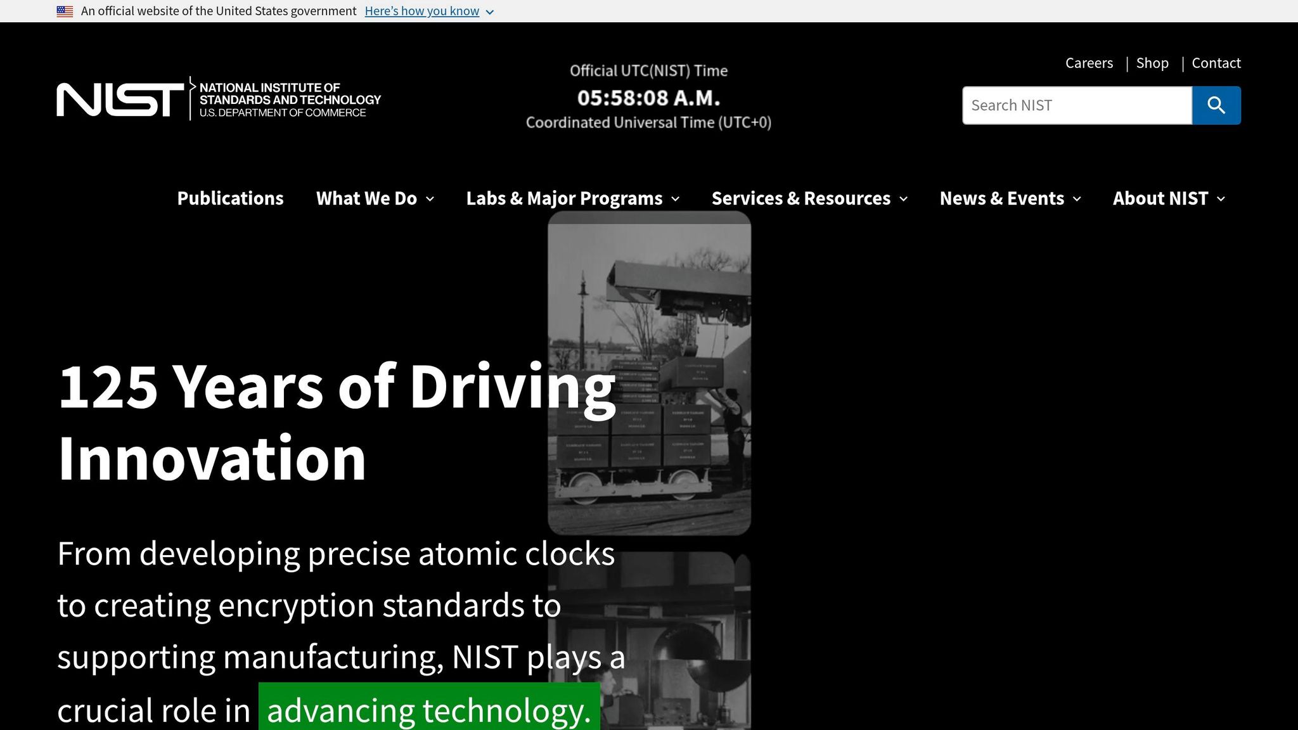This screenshot has width=1298, height=730.
Task: Click the highlighted "advancing technology" text
Action: click(x=427, y=710)
